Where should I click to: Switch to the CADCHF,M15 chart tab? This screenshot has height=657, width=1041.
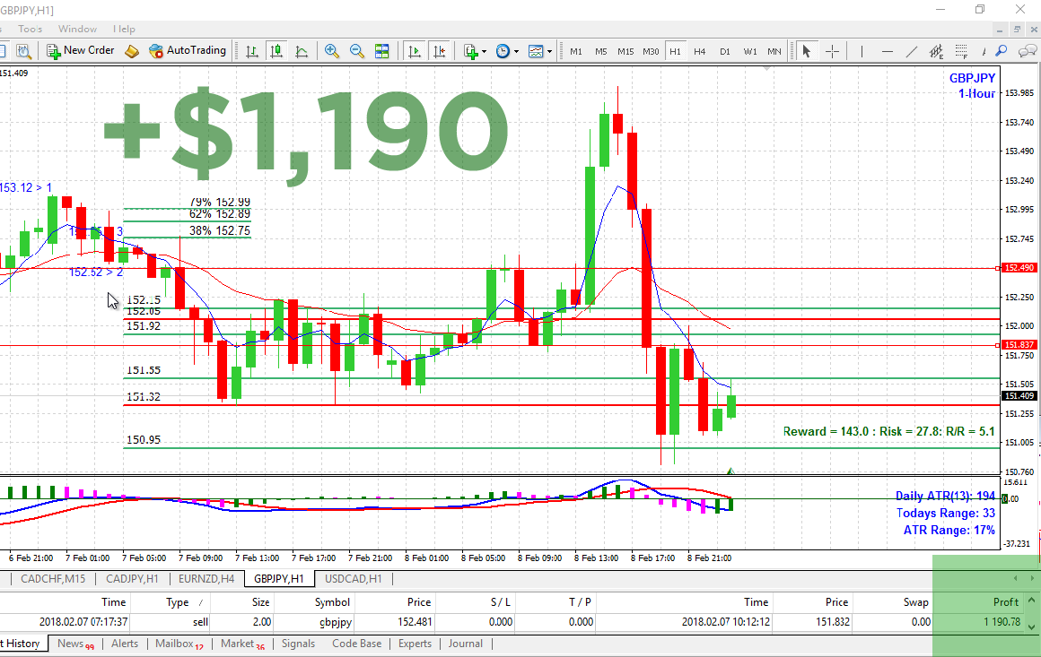[52, 579]
